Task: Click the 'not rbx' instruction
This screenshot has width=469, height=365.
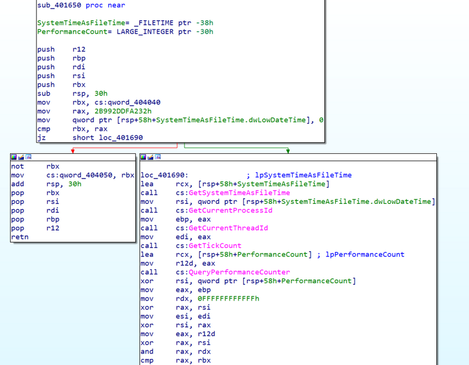Action: point(35,166)
